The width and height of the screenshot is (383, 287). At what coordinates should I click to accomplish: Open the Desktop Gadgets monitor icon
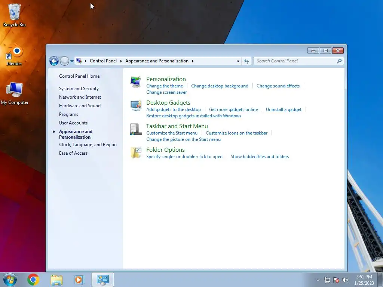(136, 106)
